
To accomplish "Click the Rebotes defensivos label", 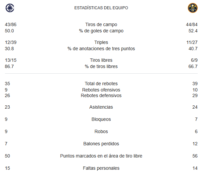I will (101, 95).
